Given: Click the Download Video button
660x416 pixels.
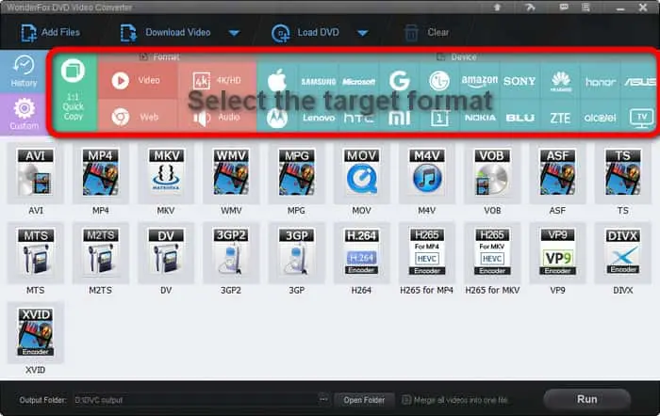Looking at the screenshot, I should 165,32.
